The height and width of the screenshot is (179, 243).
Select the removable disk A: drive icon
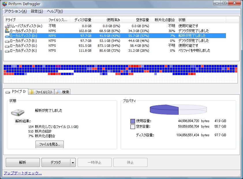[x=7, y=26]
